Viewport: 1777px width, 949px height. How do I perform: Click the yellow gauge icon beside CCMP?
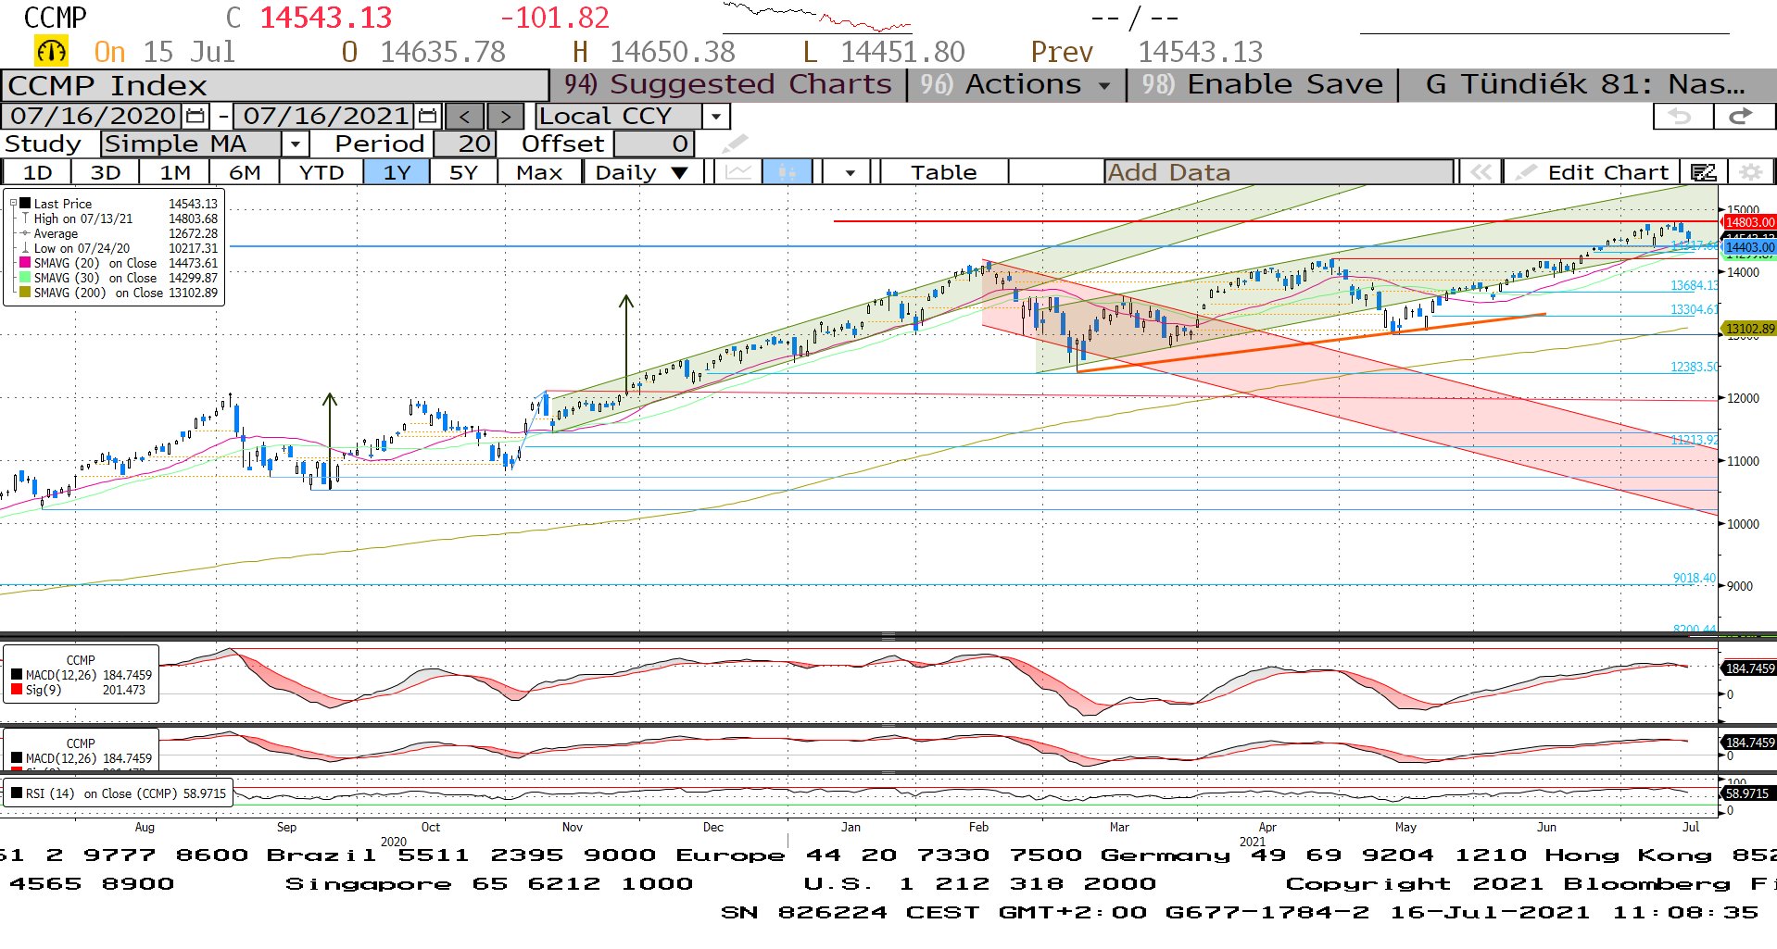(51, 51)
